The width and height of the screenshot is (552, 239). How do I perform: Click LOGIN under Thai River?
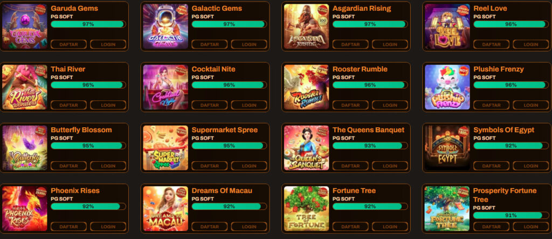click(x=108, y=105)
